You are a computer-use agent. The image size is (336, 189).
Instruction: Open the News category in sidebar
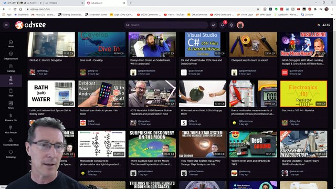tap(10, 105)
